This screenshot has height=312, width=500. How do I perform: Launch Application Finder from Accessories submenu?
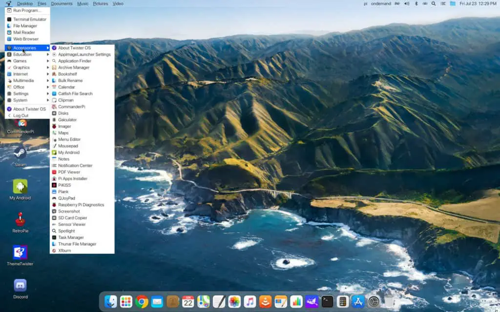pyautogui.click(x=82, y=61)
